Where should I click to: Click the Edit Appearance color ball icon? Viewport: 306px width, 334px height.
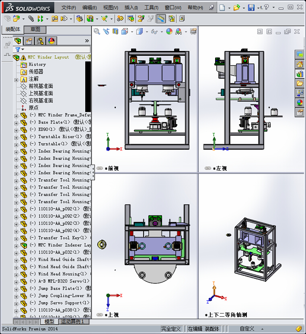169,32
